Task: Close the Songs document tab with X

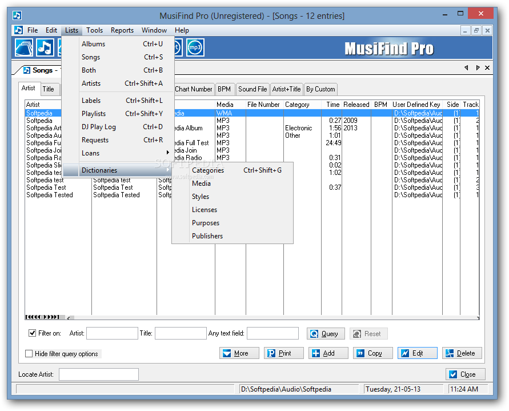Action: point(487,67)
